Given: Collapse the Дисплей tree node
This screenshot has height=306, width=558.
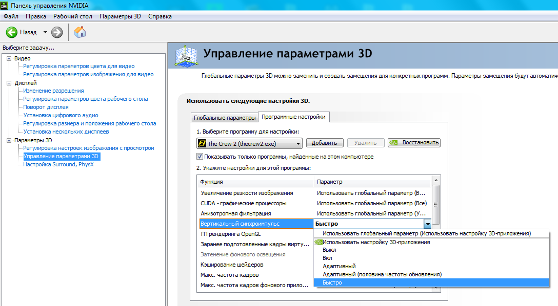Looking at the screenshot, I should pos(9,83).
